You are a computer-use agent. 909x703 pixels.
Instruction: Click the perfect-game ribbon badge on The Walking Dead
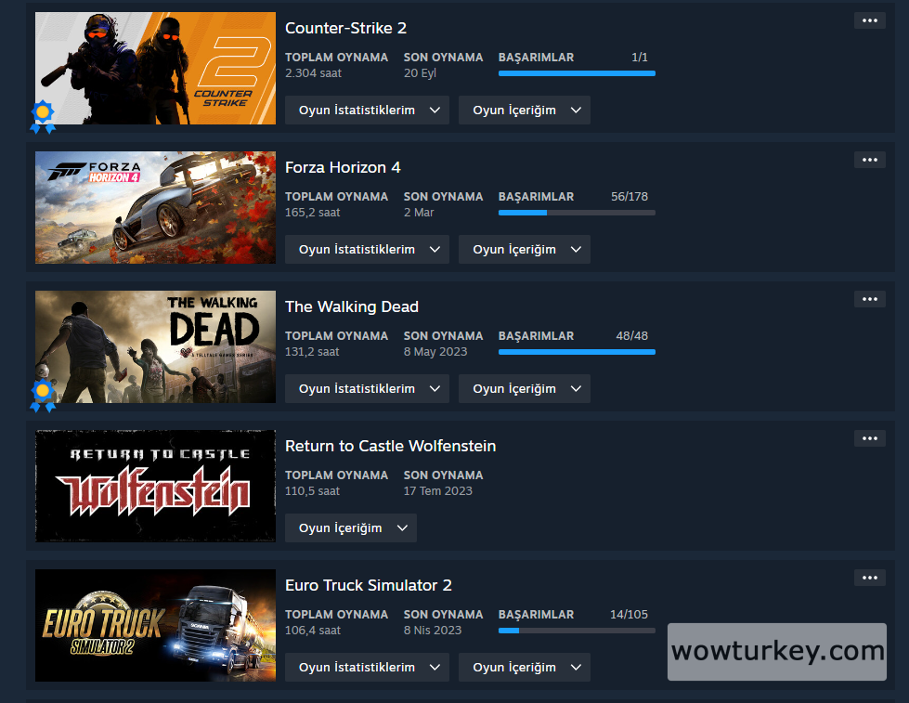point(43,395)
